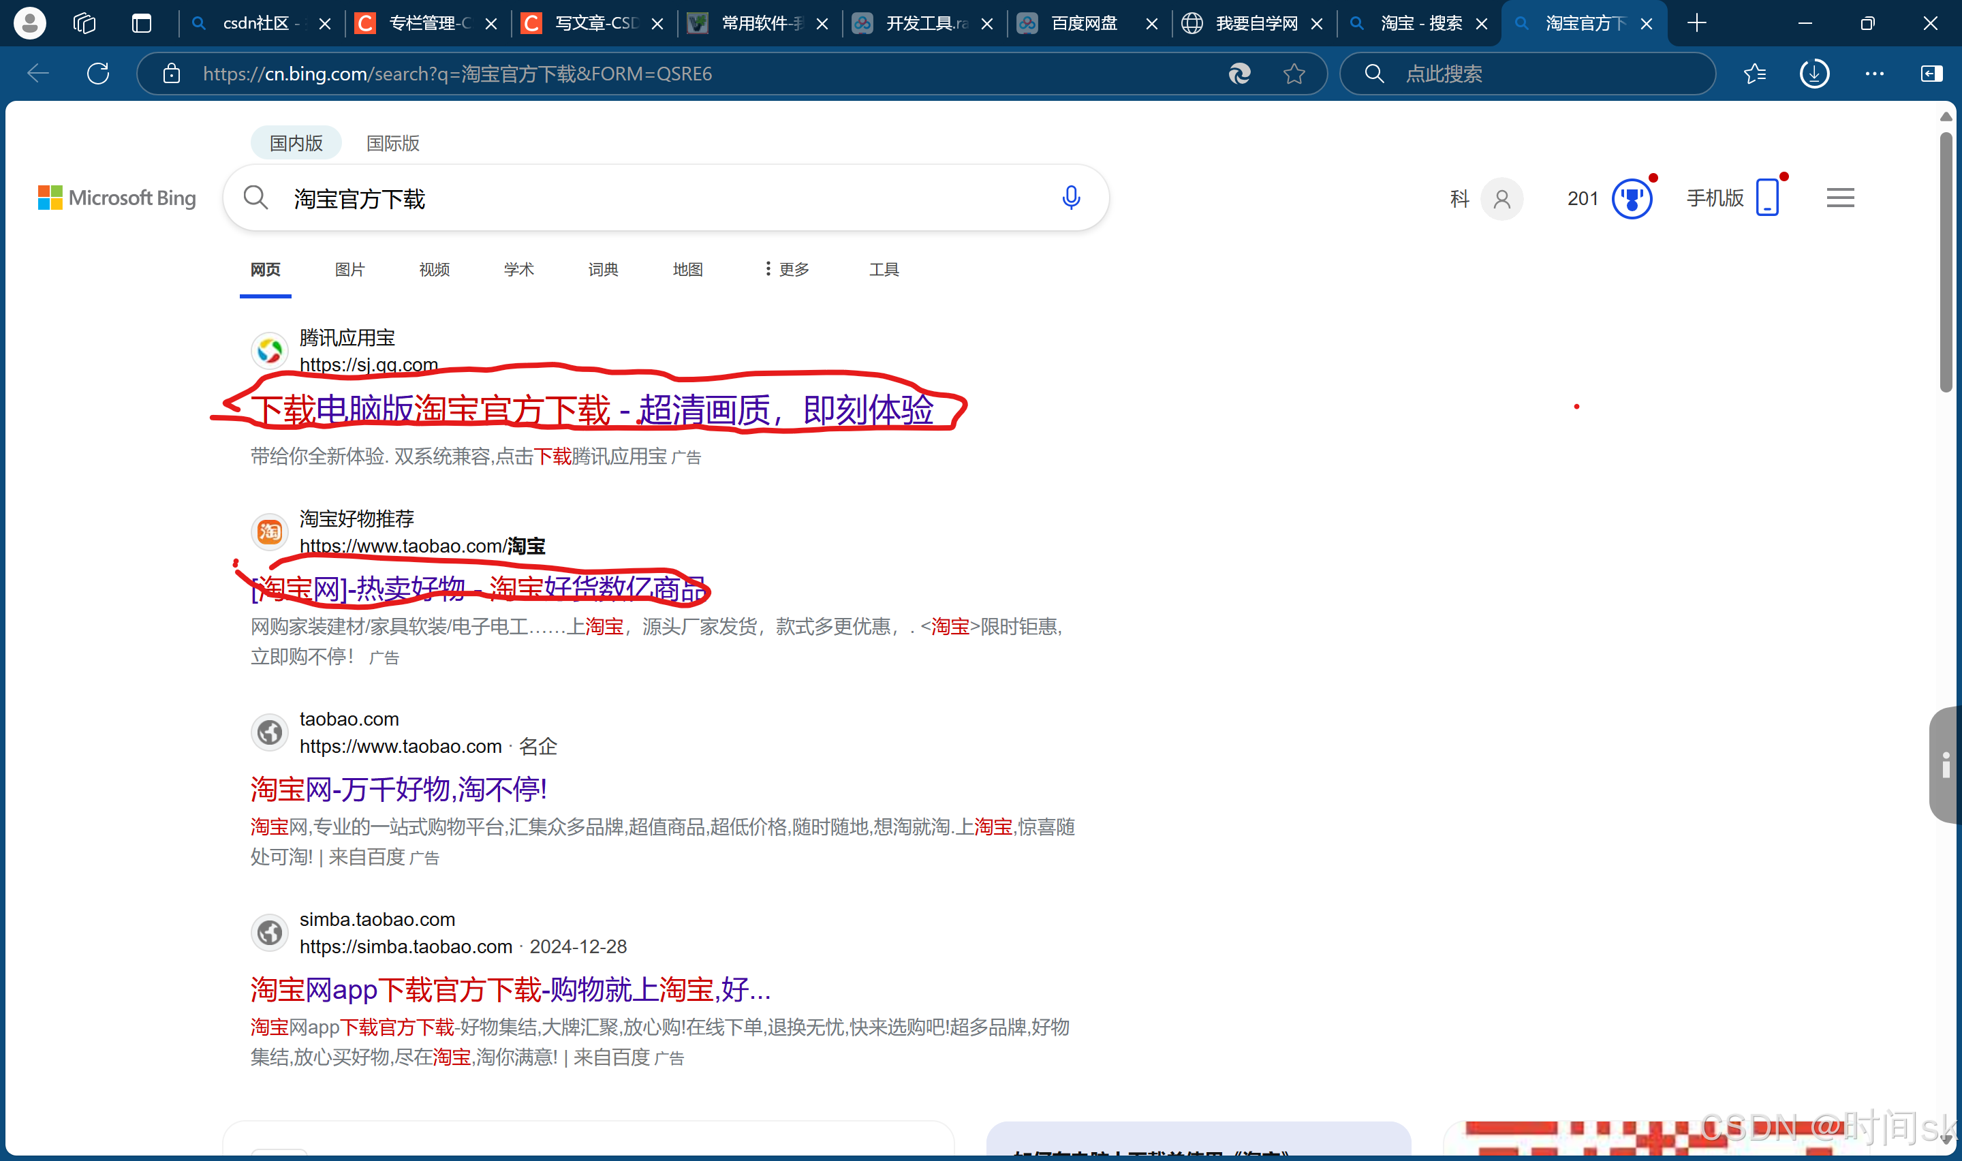The height and width of the screenshot is (1161, 1962).
Task: Open the tab actions menu icon
Action: click(142, 22)
